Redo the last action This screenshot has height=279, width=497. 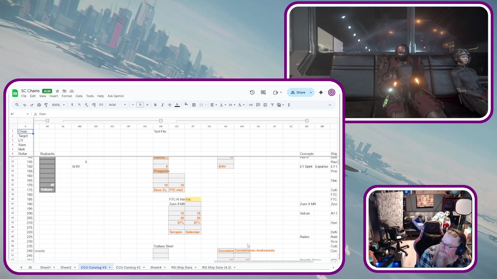pyautogui.click(x=32, y=105)
